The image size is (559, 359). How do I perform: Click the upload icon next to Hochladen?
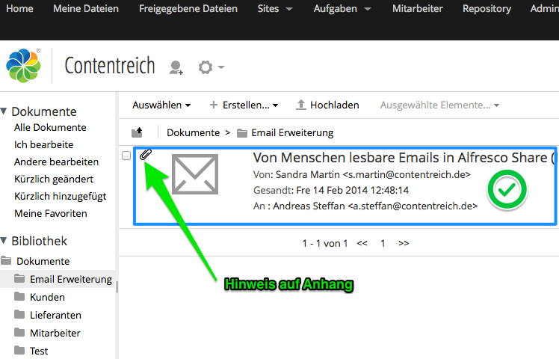tap(301, 105)
